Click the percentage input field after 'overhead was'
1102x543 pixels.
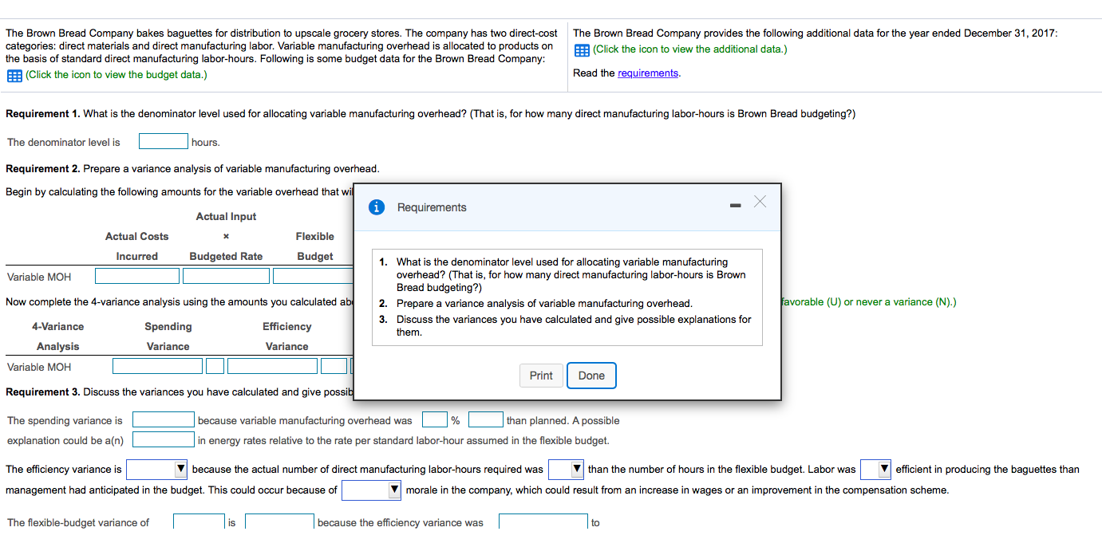[x=434, y=420]
